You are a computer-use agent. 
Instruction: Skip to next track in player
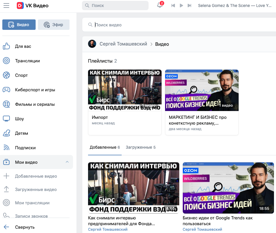tap(189, 6)
